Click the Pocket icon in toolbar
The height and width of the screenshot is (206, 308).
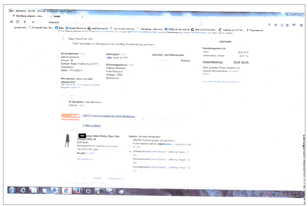tap(294, 25)
